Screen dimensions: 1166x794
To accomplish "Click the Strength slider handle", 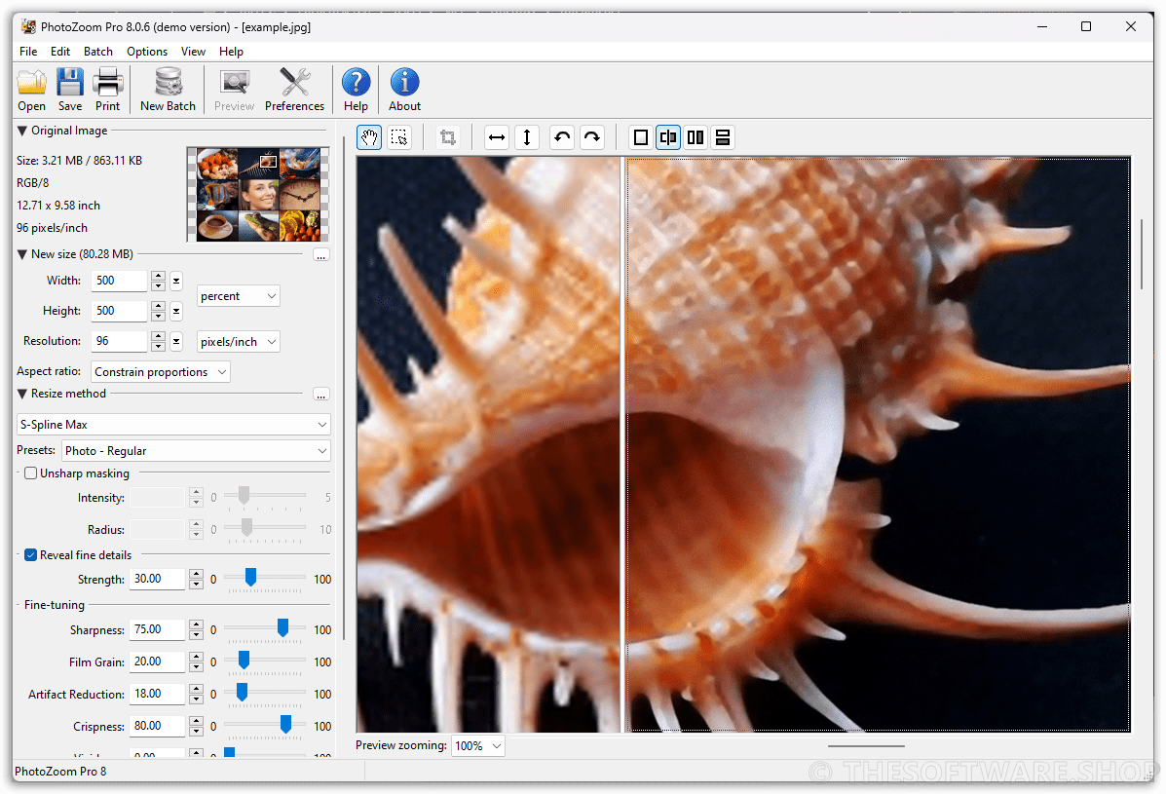I will pyautogui.click(x=250, y=577).
